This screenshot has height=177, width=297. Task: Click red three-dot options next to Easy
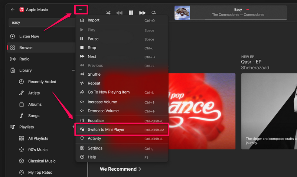pyautogui.click(x=248, y=10)
